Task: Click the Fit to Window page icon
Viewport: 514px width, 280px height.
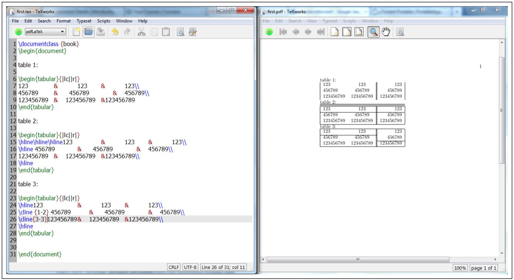Action: coord(359,32)
